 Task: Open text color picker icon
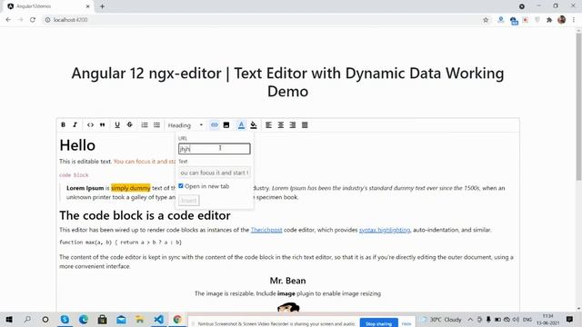tap(241, 125)
